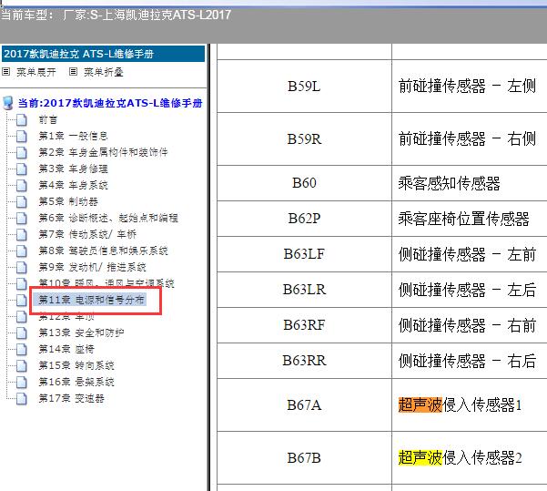
Task: Click the 侧碰撞传感器 - 右后 description
Action: (x=467, y=361)
